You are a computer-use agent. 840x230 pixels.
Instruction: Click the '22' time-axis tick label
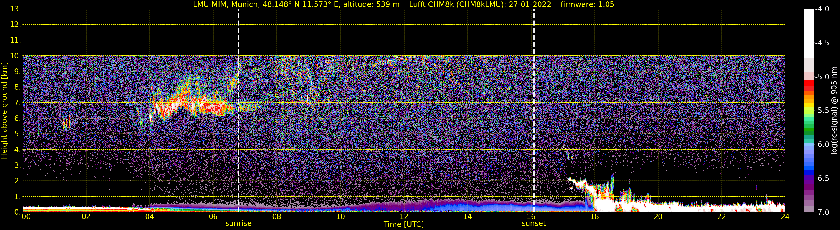tap(722, 217)
